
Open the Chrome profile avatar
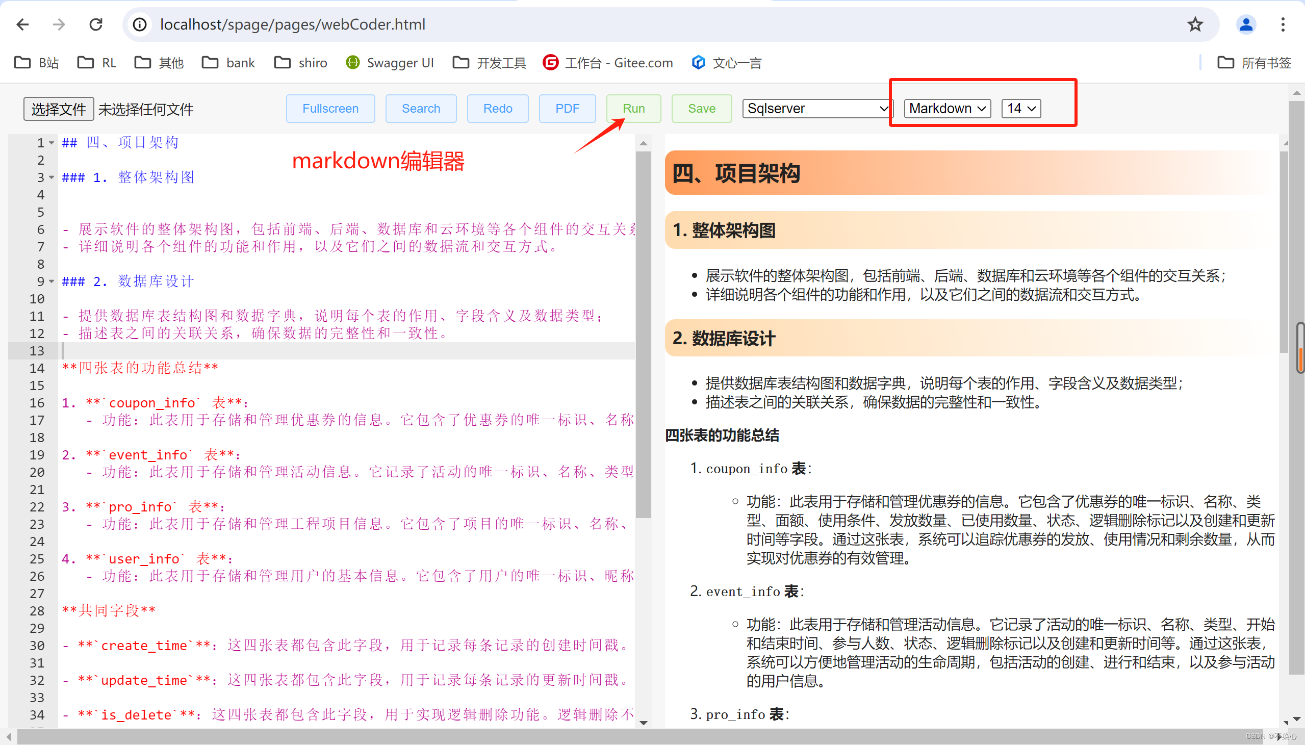tap(1246, 24)
